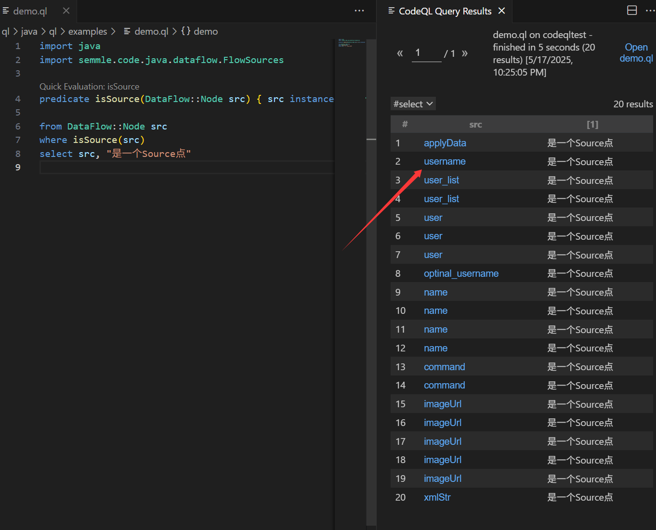Viewport: 656px width, 530px height.
Task: Open the username result in row 2
Action: pos(444,161)
